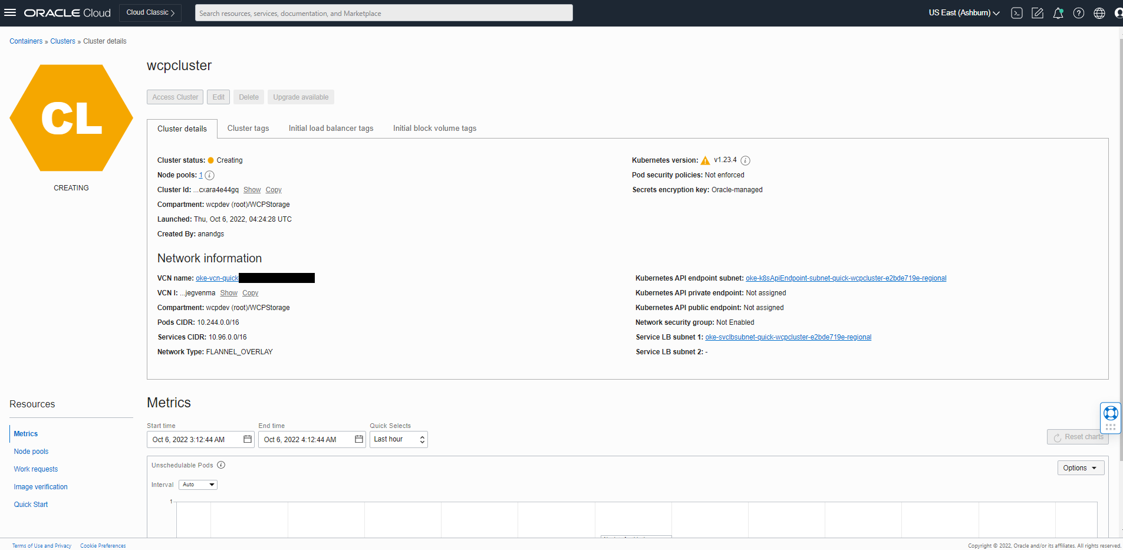Open the Interval Auto dropdown
The height and width of the screenshot is (550, 1123).
click(198, 485)
